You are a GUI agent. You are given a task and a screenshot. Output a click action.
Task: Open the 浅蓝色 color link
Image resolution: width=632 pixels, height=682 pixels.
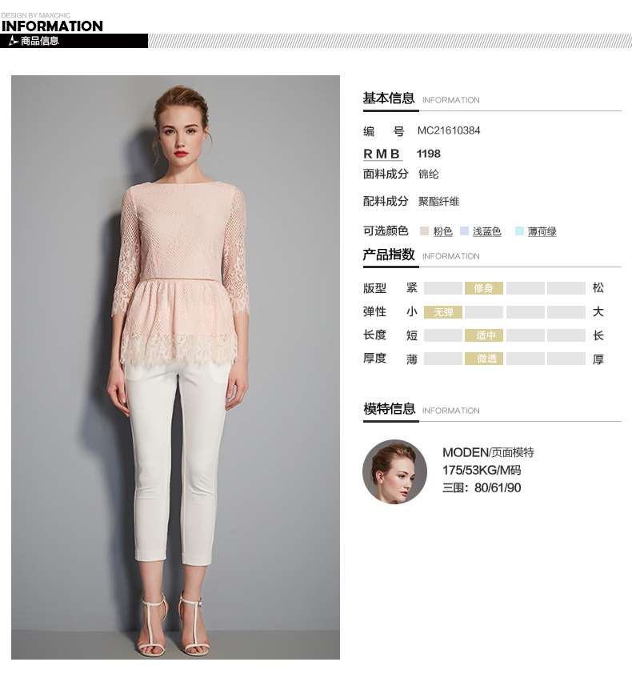pos(487,231)
